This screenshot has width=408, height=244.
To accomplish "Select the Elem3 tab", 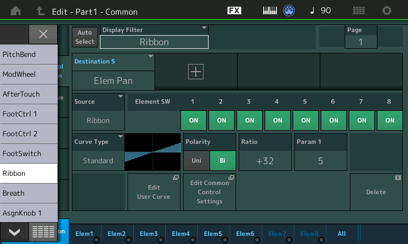I will 149,234.
